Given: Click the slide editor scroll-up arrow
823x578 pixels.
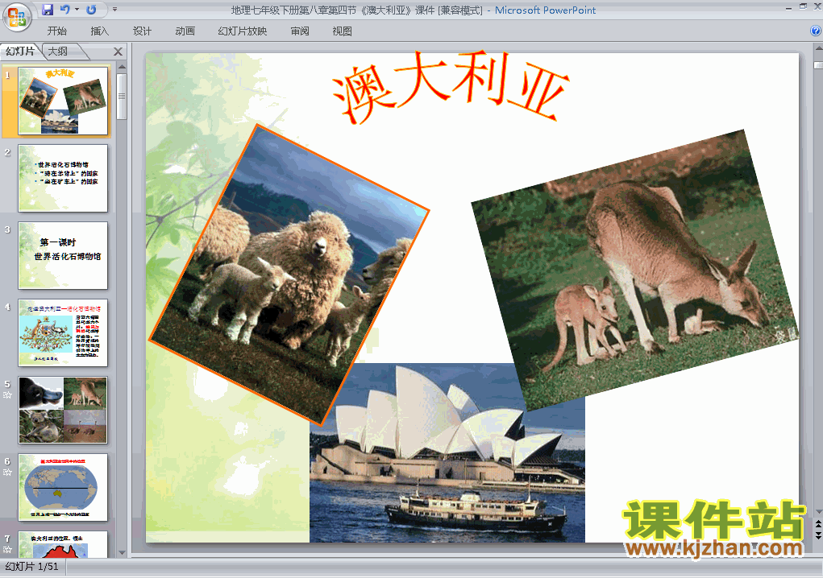Looking at the screenshot, I should coord(817,49).
